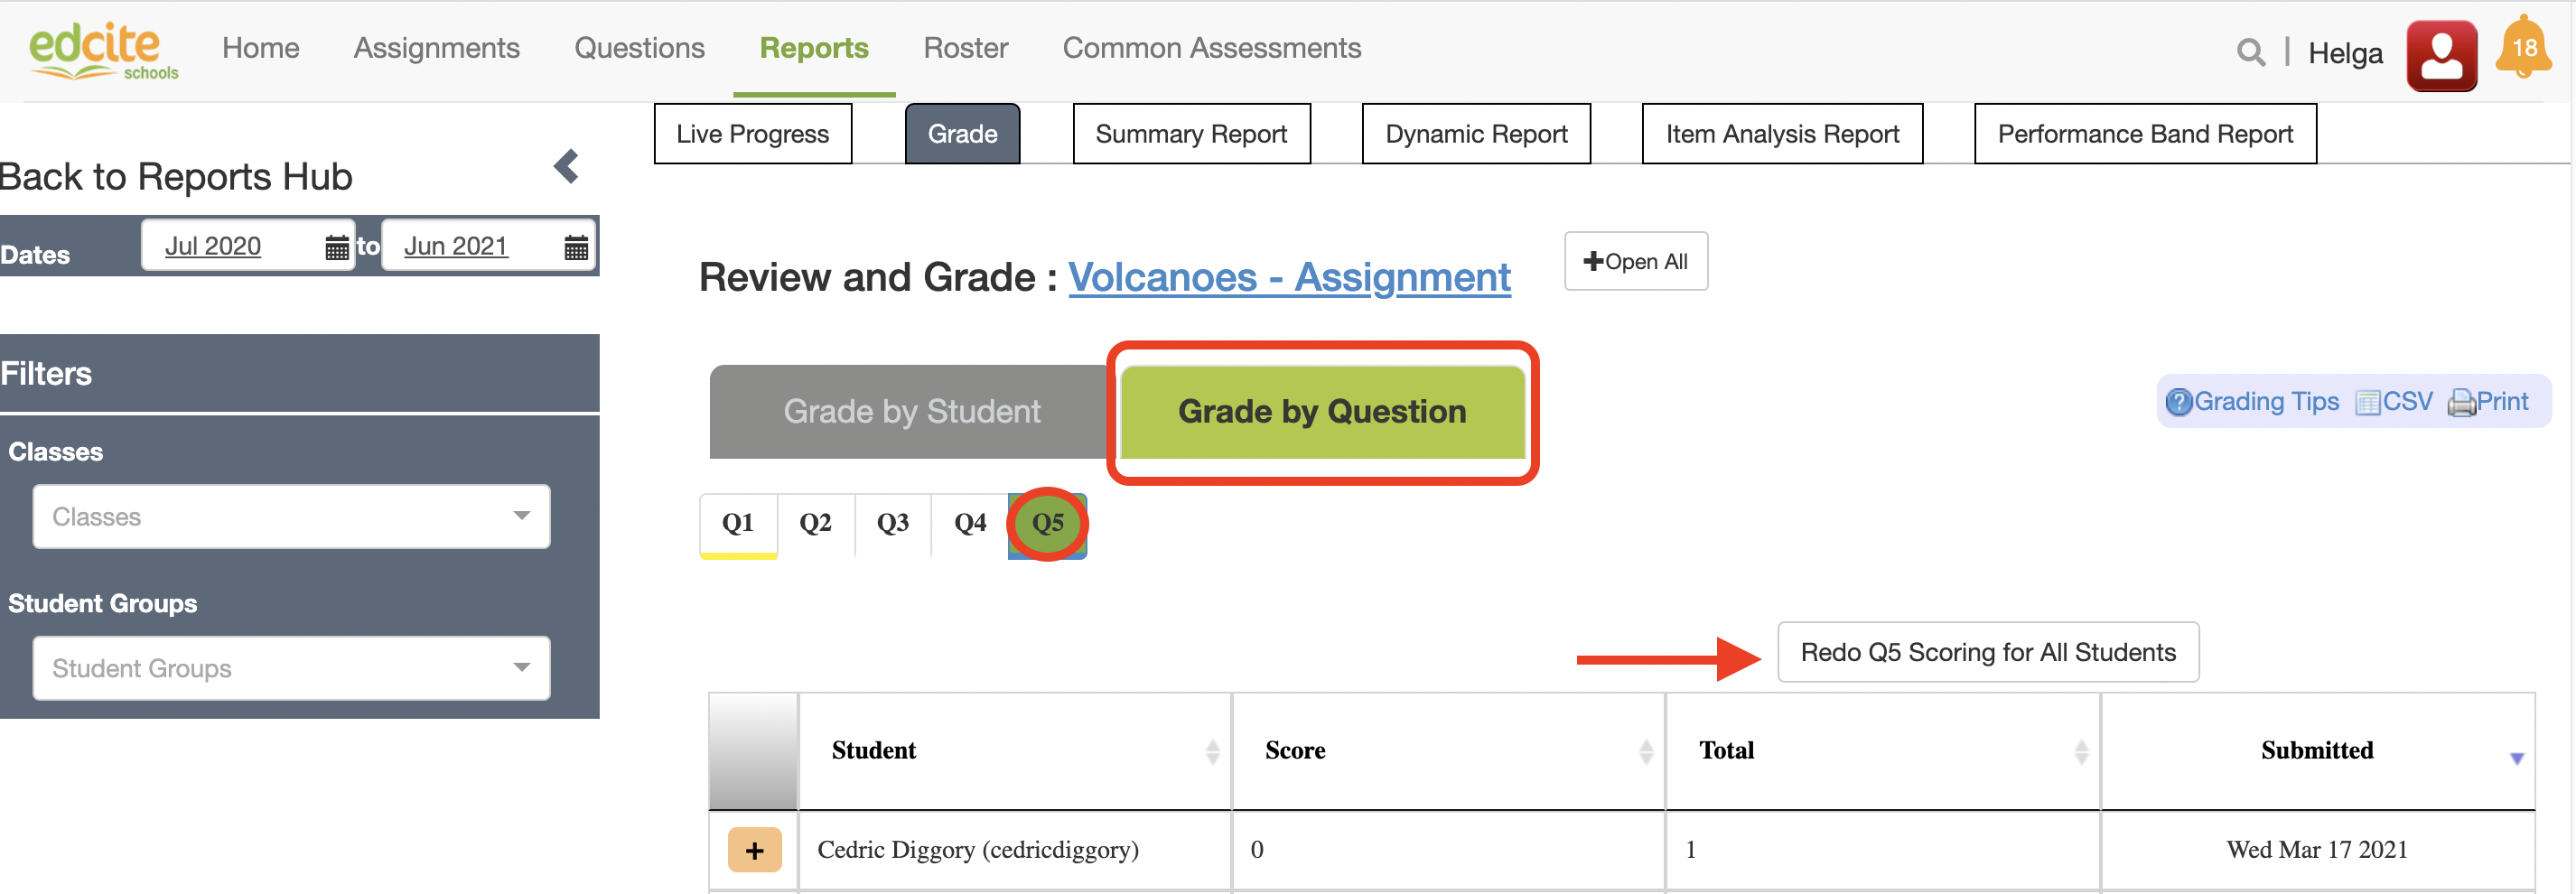Click Helga's profile avatar icon
Screen dimensions: 2576x894
point(2442,53)
